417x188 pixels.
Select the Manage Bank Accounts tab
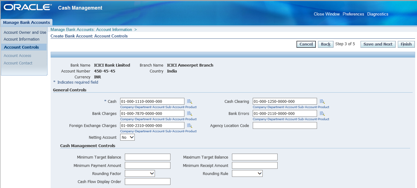[x=26, y=22]
